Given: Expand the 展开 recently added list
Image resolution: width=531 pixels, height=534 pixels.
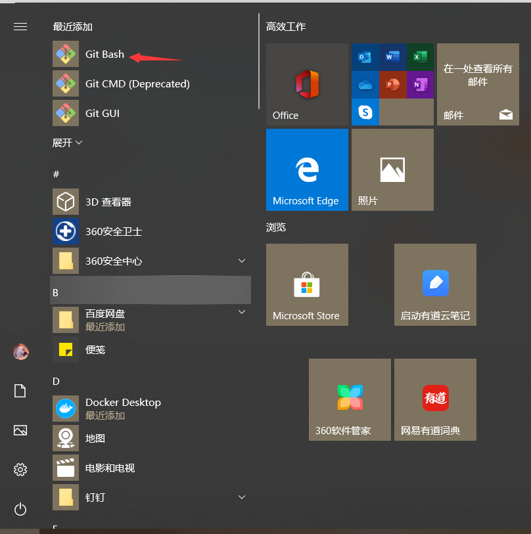Looking at the screenshot, I should pos(67,143).
